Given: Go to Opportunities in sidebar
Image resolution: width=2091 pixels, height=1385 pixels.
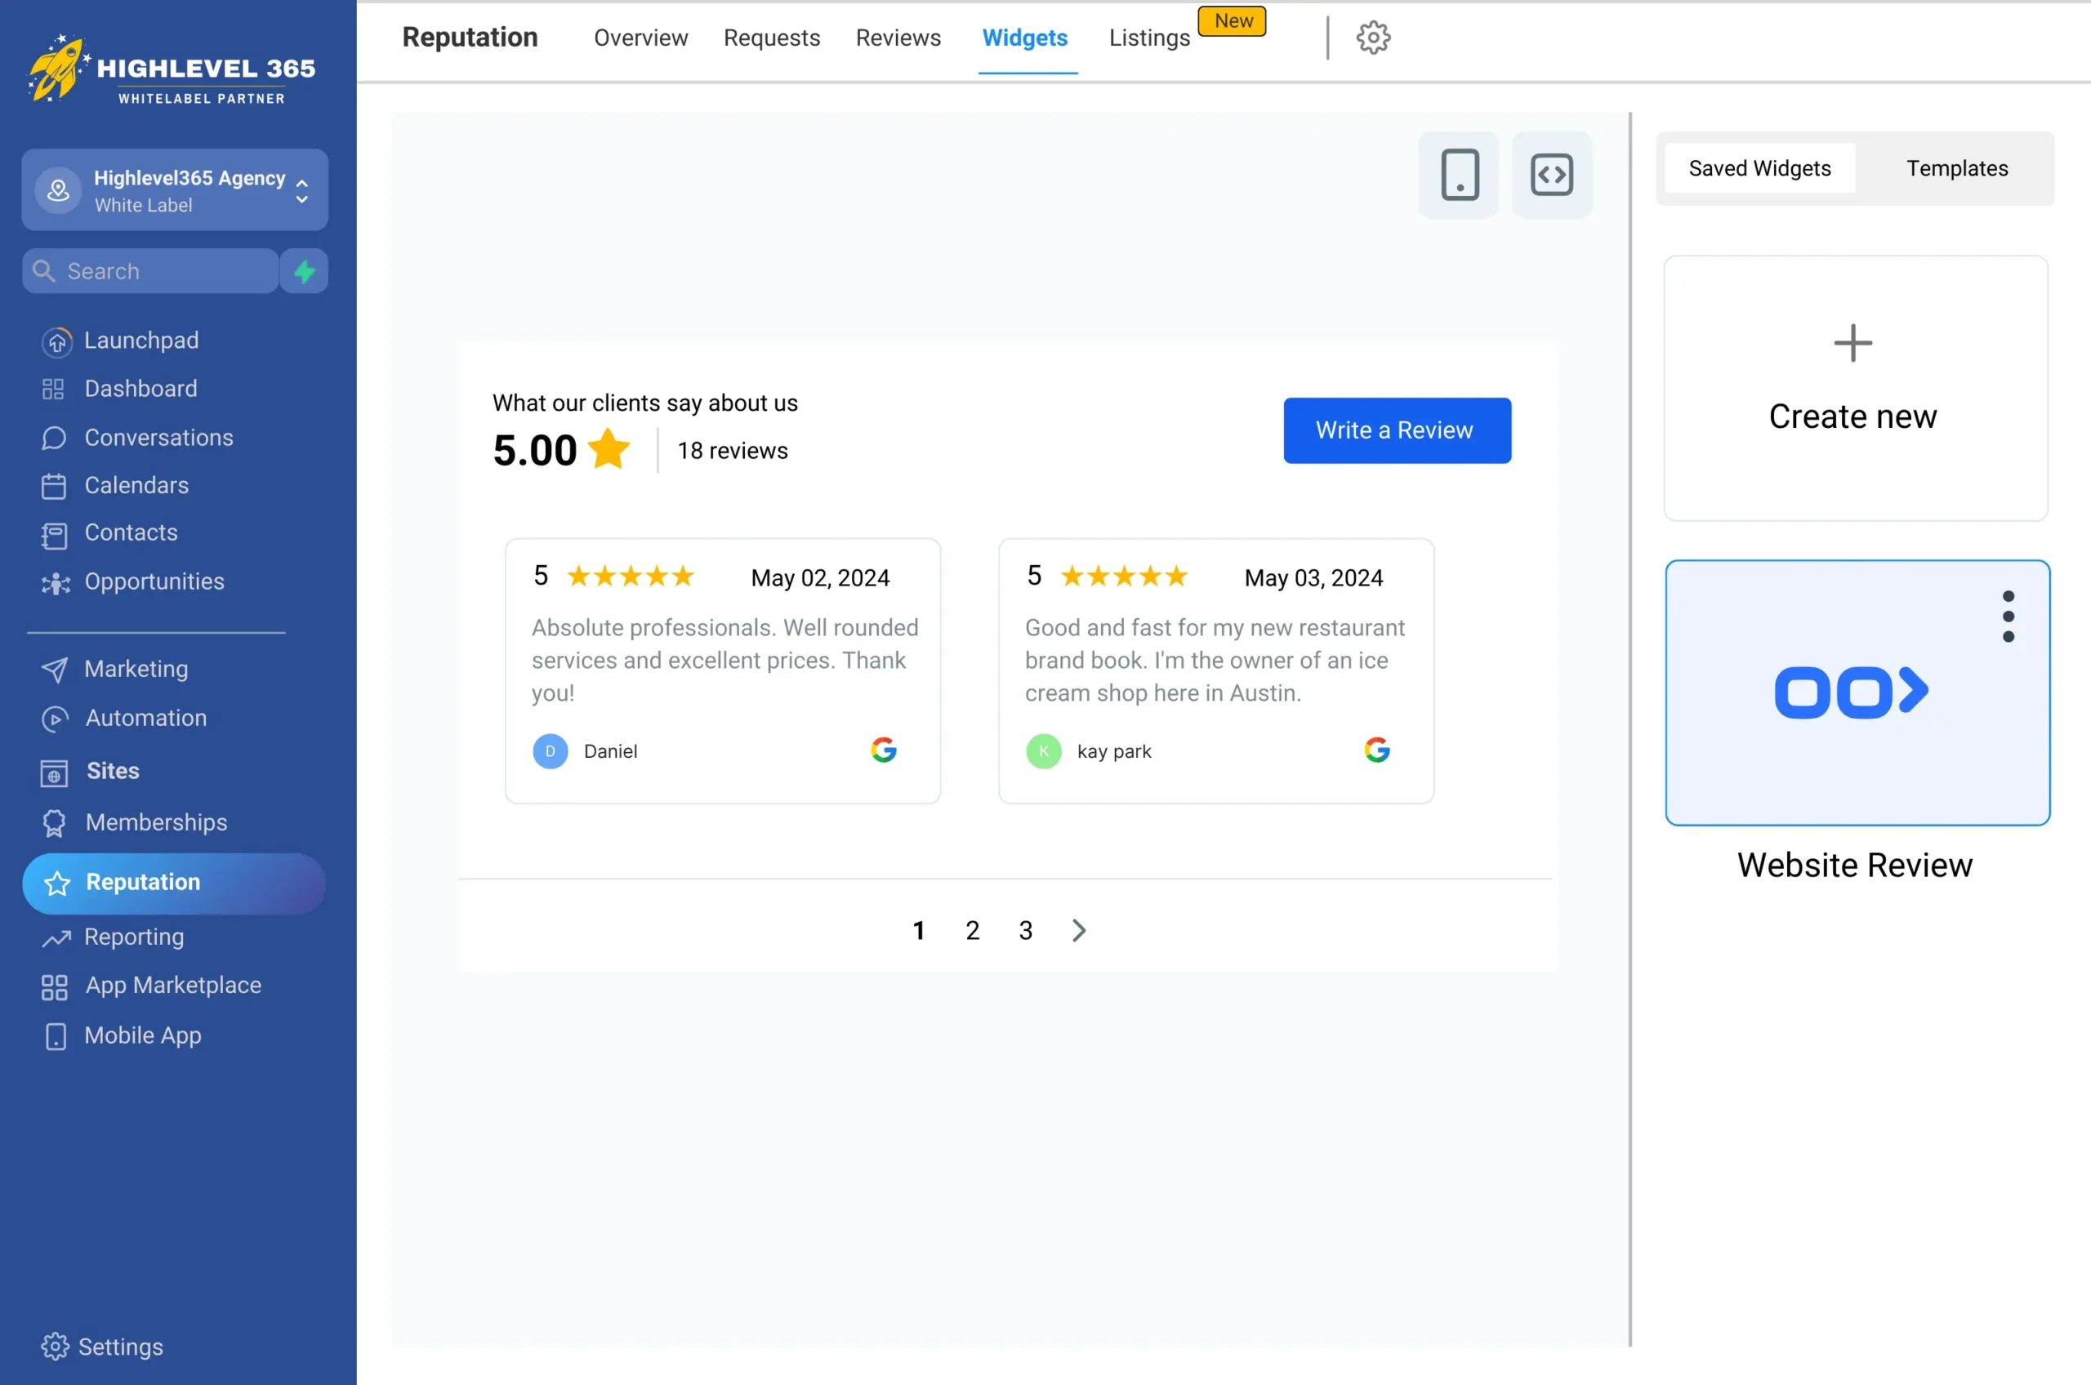Looking at the screenshot, I should point(154,581).
